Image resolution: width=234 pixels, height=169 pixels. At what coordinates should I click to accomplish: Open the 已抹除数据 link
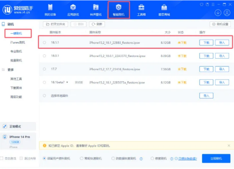point(188,159)
